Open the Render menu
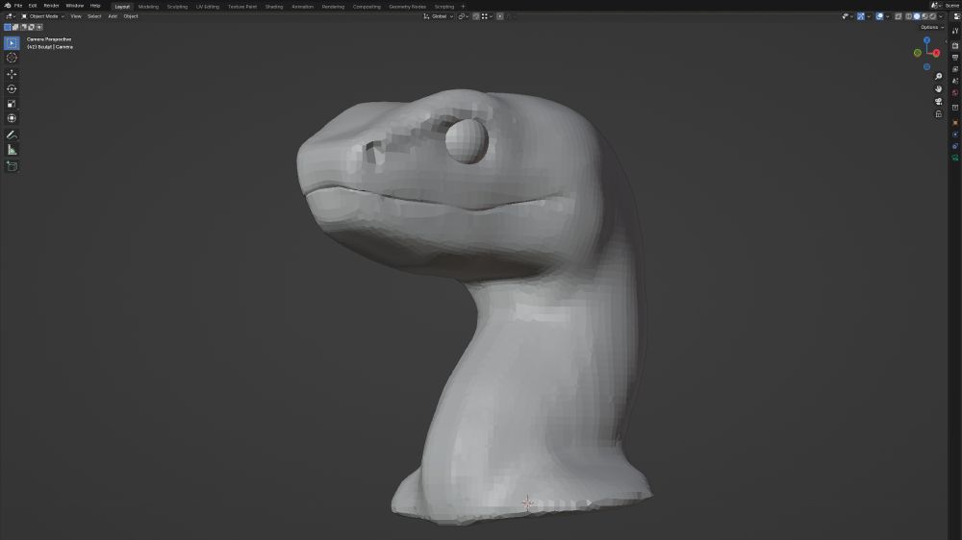 (x=51, y=6)
